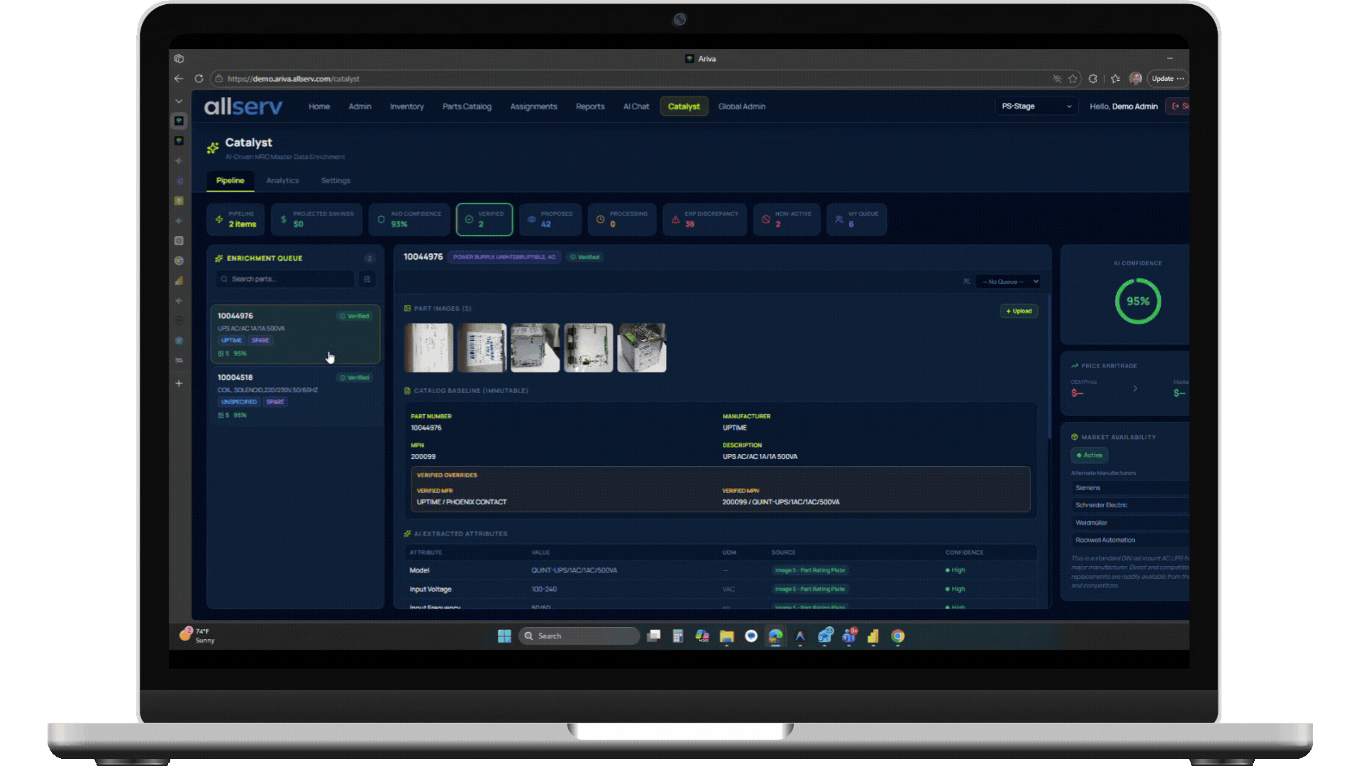Add this page to favorites with the star icon
The image size is (1362, 766).
coord(1073,79)
